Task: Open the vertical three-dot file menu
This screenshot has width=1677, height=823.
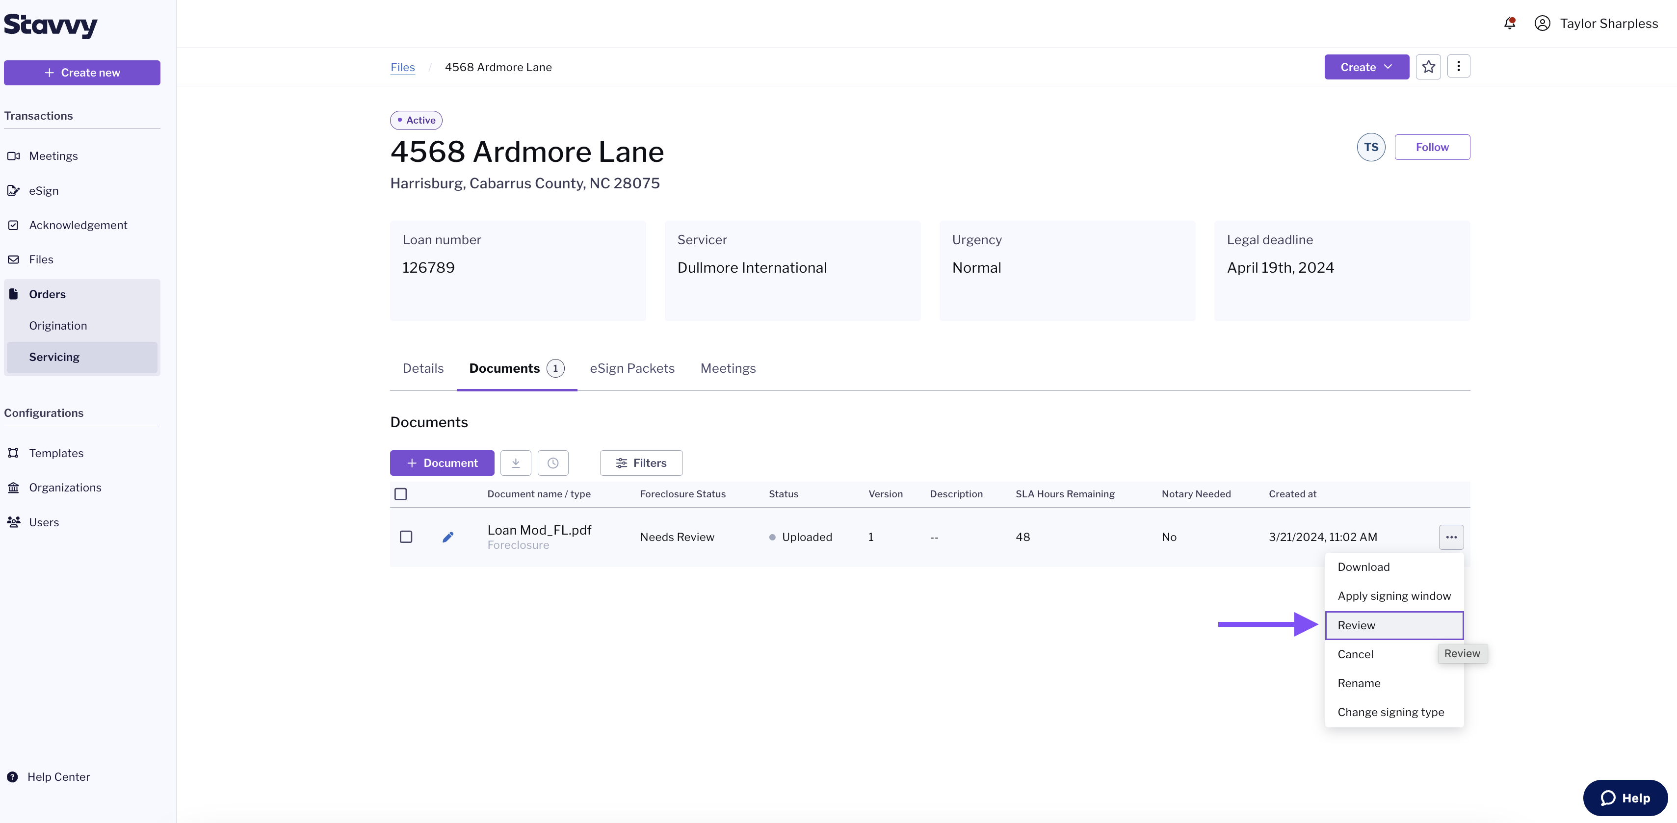Action: [x=1458, y=67]
